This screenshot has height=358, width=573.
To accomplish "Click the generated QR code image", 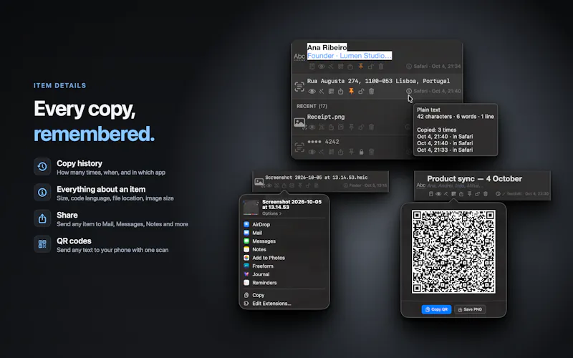I will click(x=453, y=251).
